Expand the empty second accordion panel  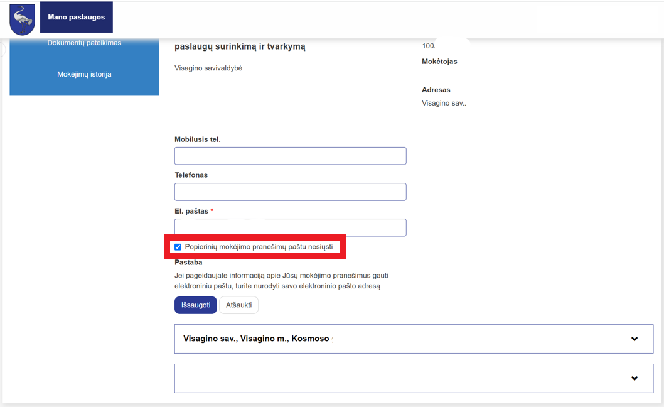[414, 378]
